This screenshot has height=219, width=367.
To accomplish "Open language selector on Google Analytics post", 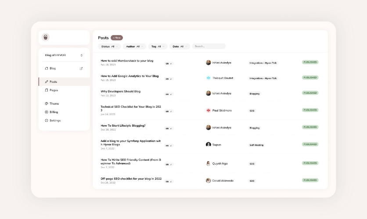I will pos(169,79).
